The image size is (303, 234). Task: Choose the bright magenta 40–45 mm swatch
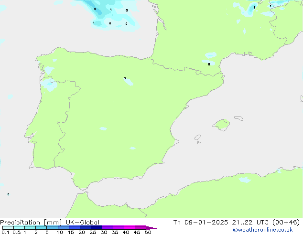click(x=130, y=228)
